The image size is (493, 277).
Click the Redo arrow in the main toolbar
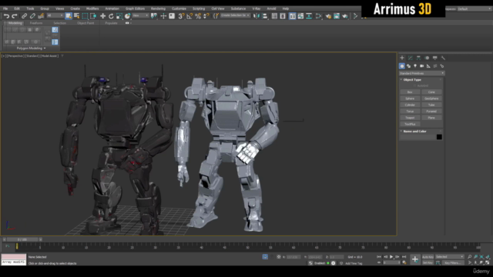[x=15, y=16]
